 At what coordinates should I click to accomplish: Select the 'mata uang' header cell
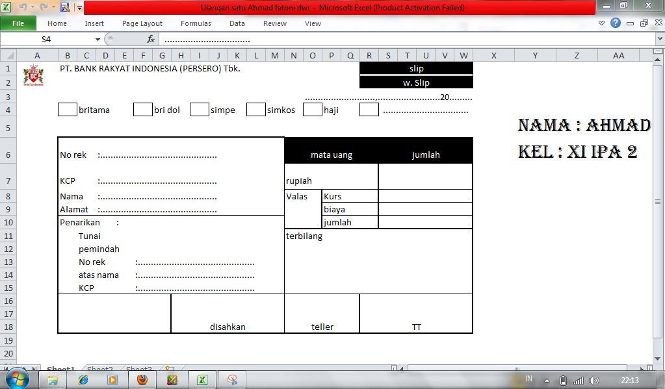click(332, 151)
